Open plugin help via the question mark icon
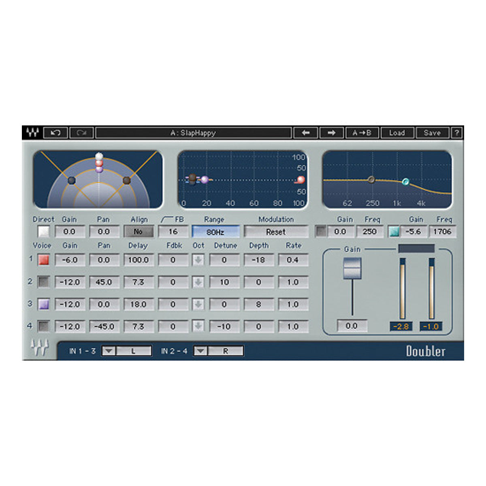The image size is (486, 486). click(456, 133)
